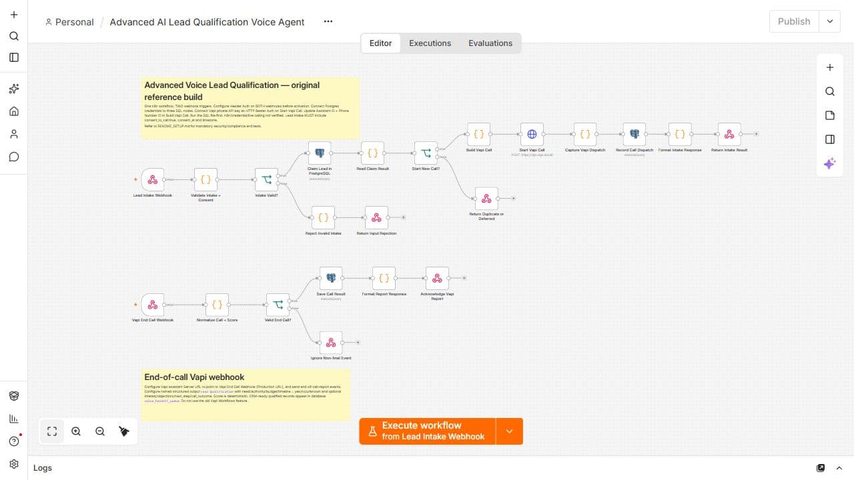
Task: Click the tidy up workflow broom icon
Action: tap(124, 431)
